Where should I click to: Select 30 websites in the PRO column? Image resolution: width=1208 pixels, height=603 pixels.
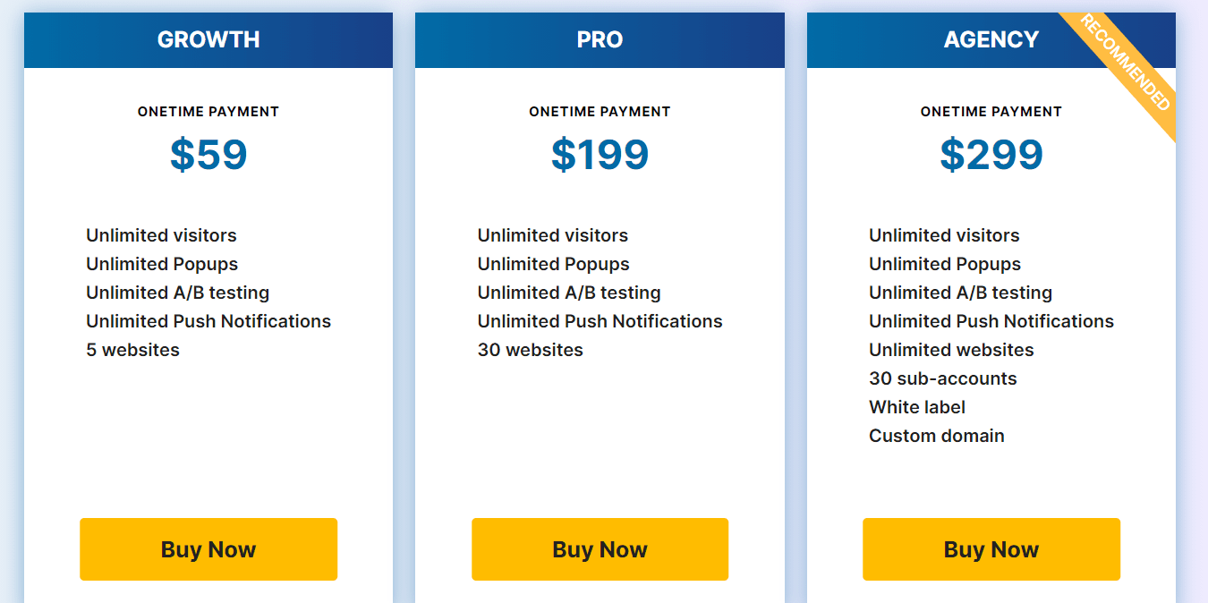click(528, 350)
